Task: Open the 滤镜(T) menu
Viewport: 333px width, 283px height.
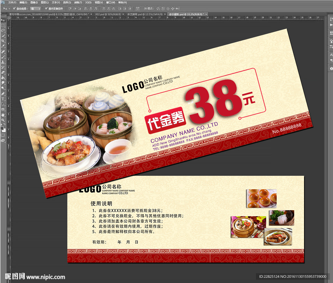Action: (x=78, y=2)
